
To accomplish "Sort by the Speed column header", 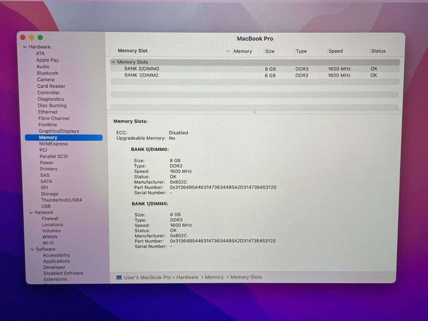I will pos(335,51).
